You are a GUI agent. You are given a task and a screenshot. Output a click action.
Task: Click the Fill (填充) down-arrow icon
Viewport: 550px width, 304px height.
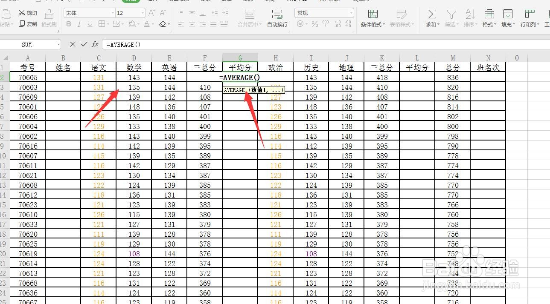[x=508, y=14]
